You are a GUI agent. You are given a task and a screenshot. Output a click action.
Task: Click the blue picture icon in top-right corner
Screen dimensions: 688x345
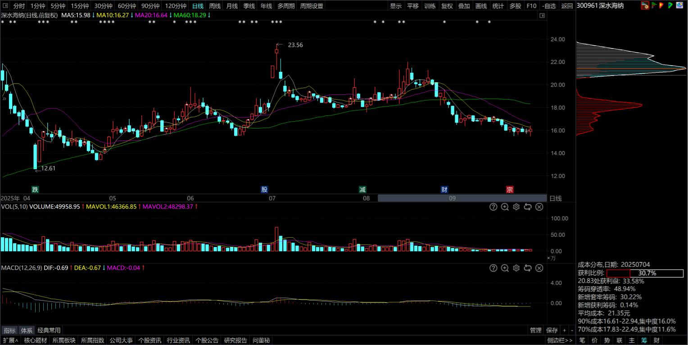tap(679, 5)
